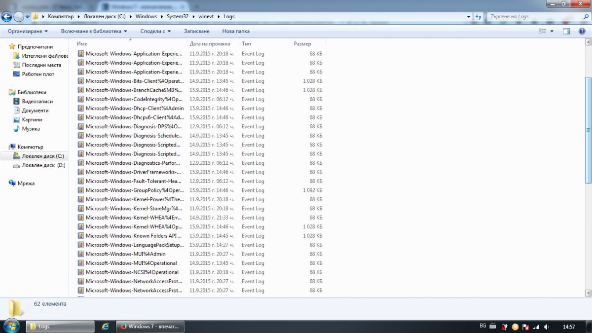
Task: Click the volume icon in tray
Action: pyautogui.click(x=547, y=327)
